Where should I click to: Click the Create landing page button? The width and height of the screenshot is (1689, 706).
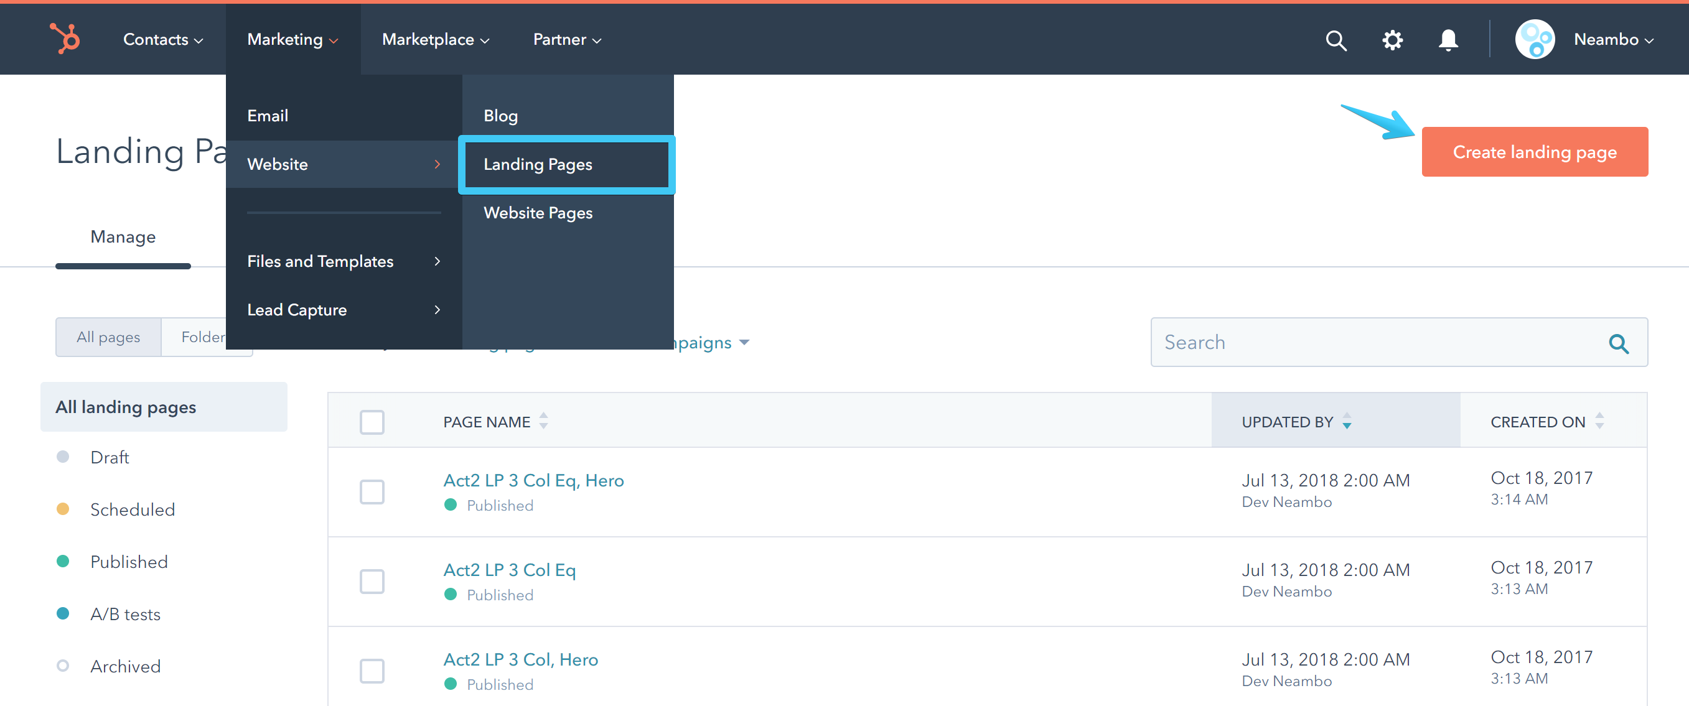[1534, 151]
